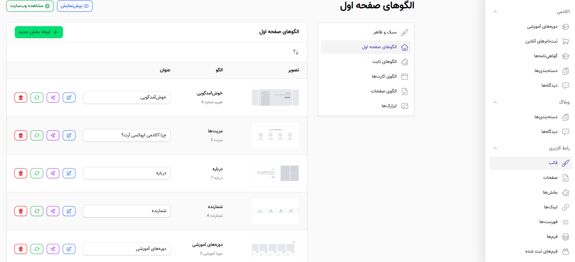Open گواهی‌نامه‌ها in the sidebar
This screenshot has height=262, width=575.
pos(531,56)
